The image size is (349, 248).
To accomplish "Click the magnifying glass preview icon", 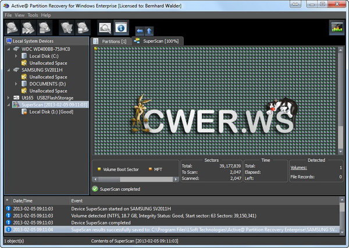I will click(105, 27).
